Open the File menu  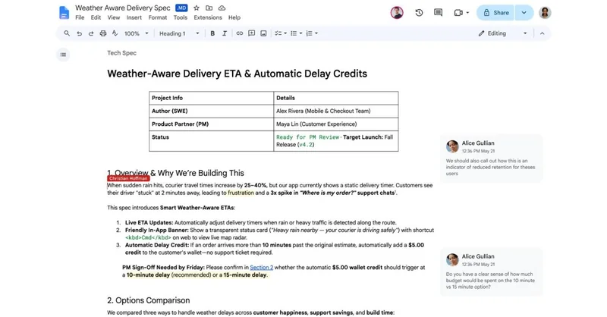[x=80, y=17]
